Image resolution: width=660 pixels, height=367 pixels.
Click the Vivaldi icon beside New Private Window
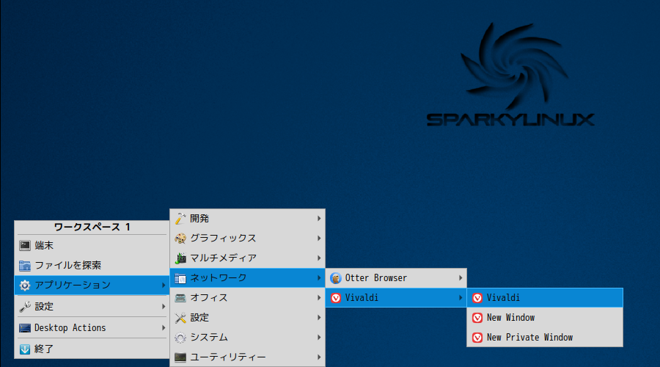click(x=477, y=338)
